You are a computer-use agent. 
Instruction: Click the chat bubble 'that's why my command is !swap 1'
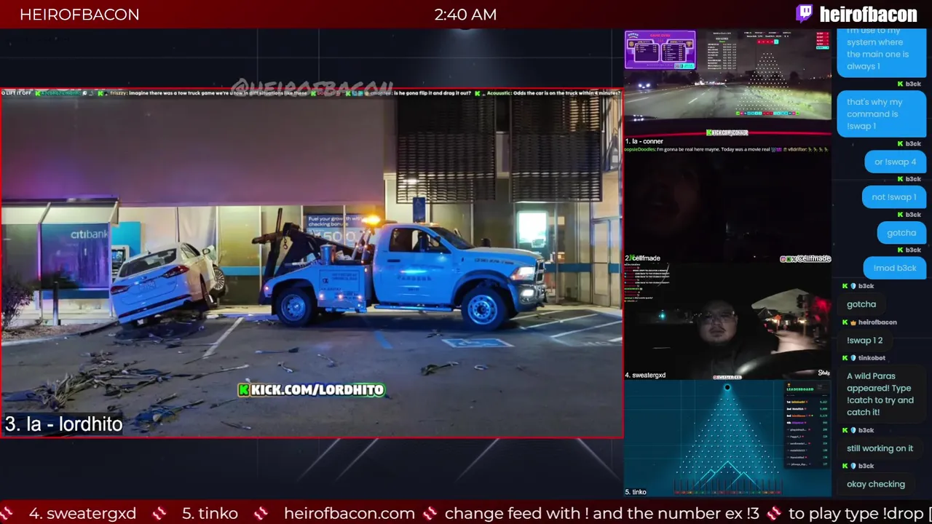881,114
